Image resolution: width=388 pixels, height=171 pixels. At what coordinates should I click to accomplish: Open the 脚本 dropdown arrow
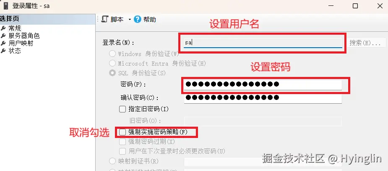click(130, 20)
